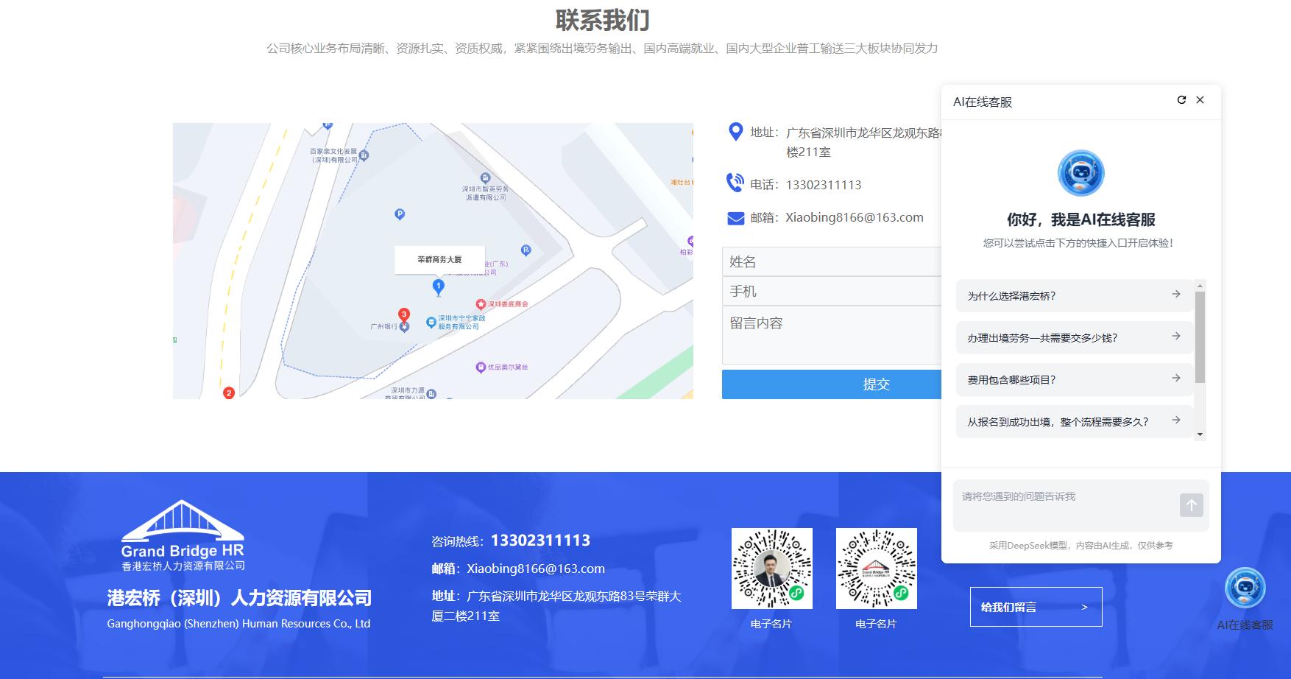Click the footer address 广东省深圳市龙华区龙观东路83号
This screenshot has width=1291, height=679.
(x=556, y=605)
